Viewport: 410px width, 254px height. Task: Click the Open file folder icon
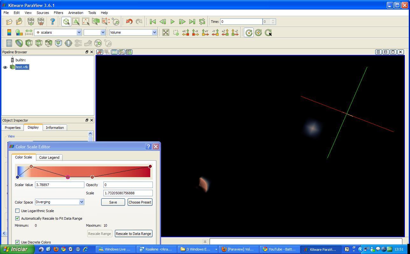click(x=9, y=22)
